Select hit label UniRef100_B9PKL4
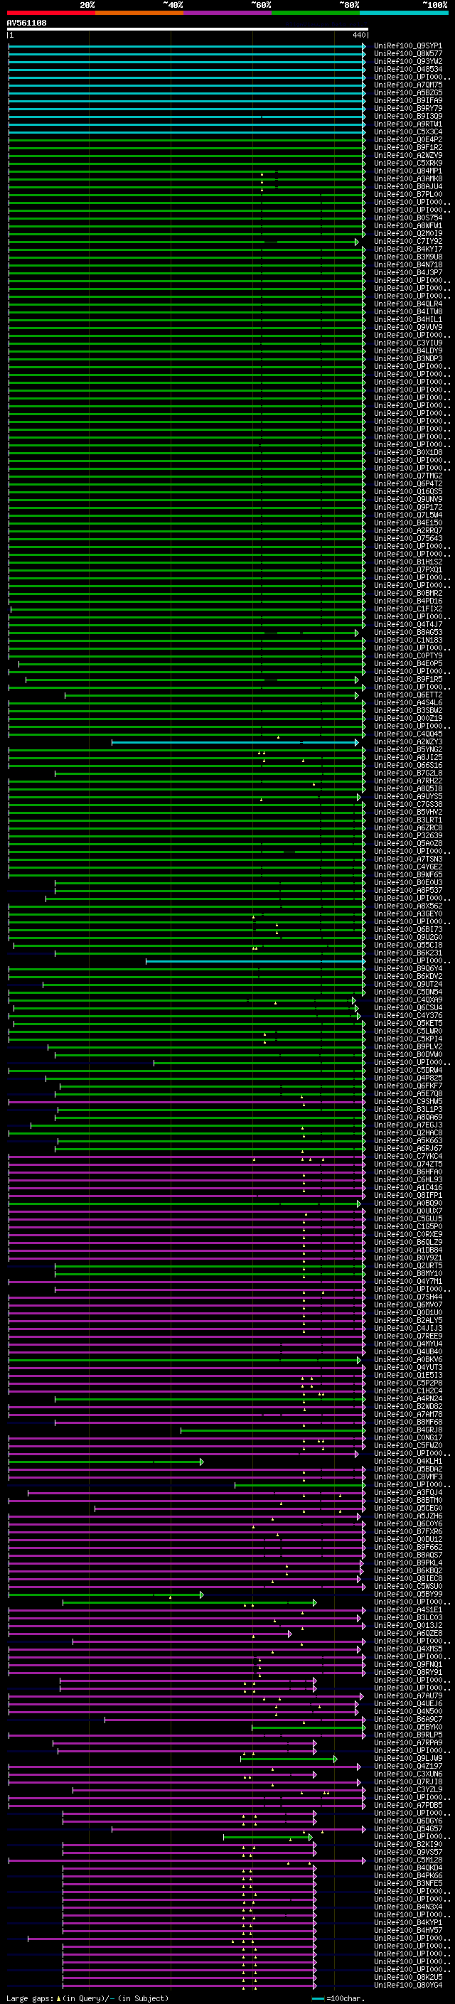The height and width of the screenshot is (2004, 455). coord(408,1563)
